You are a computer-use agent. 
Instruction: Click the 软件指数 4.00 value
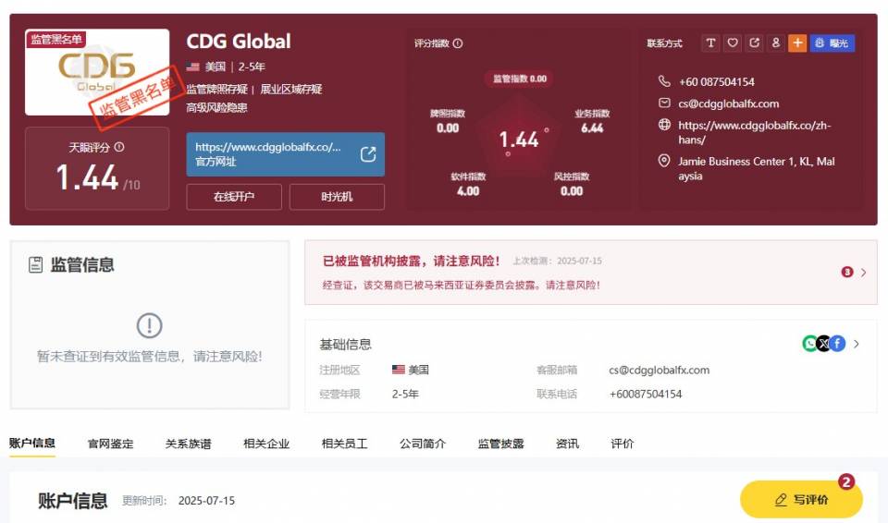point(468,191)
